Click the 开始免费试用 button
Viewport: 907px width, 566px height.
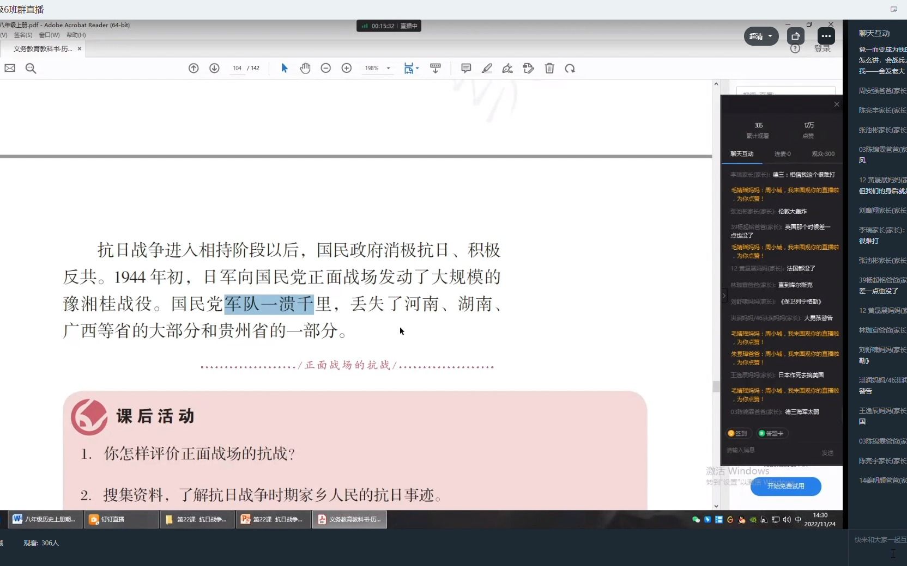point(786,486)
